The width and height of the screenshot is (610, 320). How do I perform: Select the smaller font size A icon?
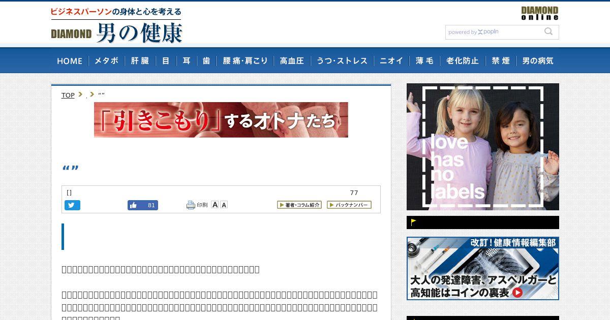224,205
